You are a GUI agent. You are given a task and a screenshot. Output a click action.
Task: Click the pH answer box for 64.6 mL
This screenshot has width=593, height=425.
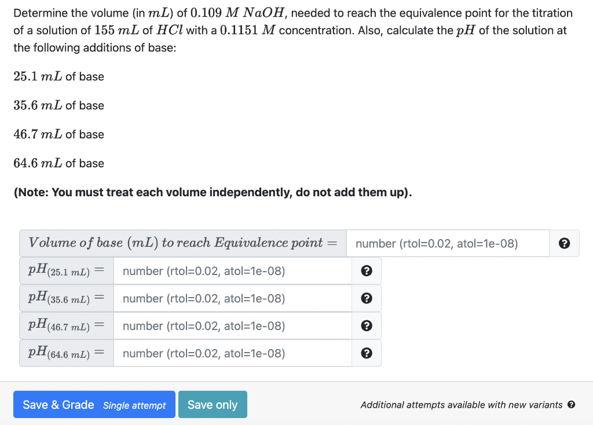click(x=232, y=353)
